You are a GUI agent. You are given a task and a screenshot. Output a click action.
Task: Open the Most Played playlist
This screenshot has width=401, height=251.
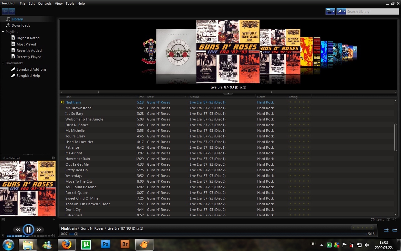[x=24, y=44]
